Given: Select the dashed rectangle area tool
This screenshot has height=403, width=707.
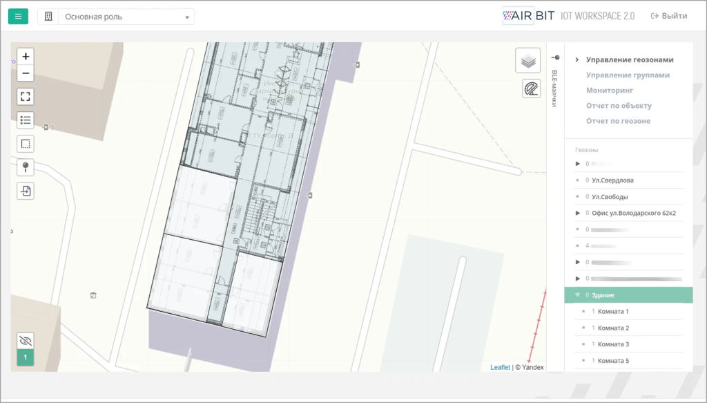Looking at the screenshot, I should (x=26, y=144).
